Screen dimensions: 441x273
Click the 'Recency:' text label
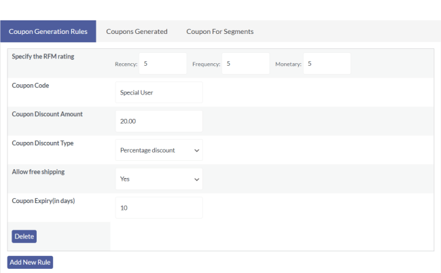[126, 65]
